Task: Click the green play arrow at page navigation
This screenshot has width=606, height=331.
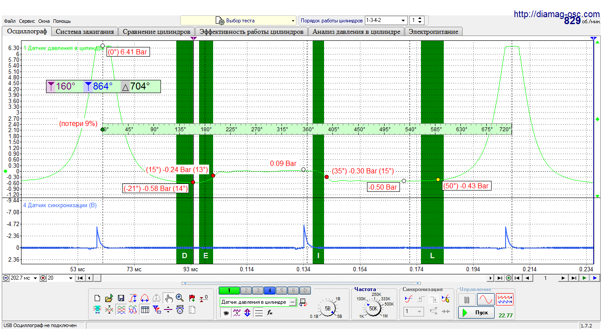Action: [x=584, y=278]
